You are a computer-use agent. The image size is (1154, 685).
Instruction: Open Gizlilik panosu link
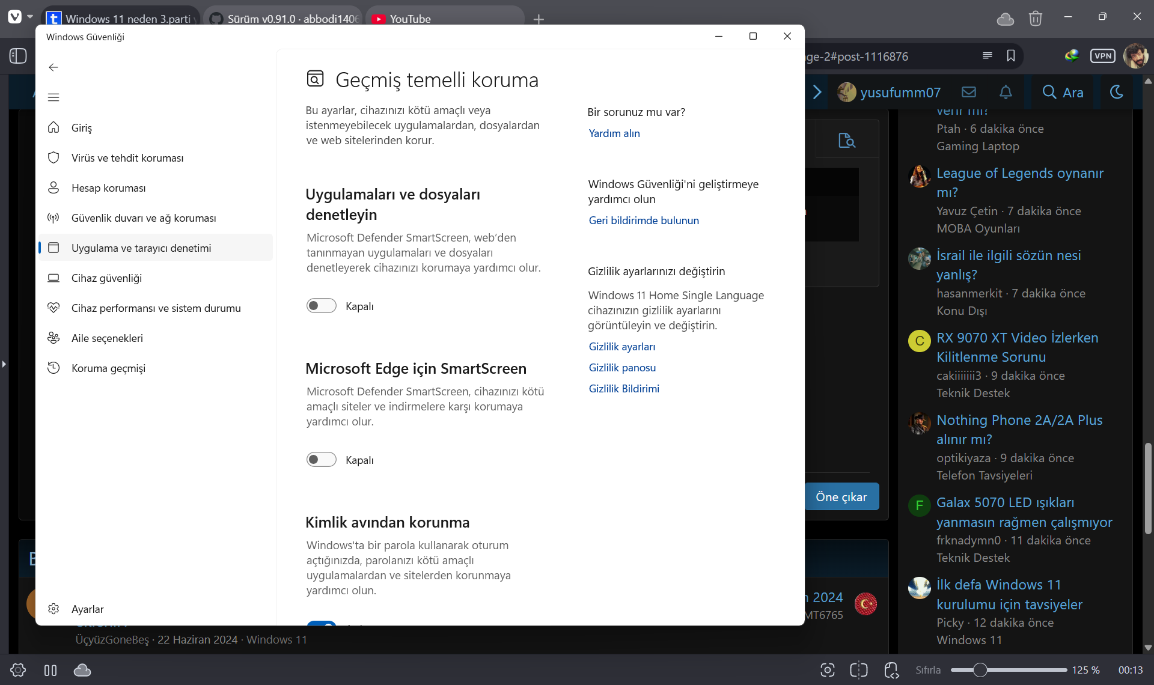pyautogui.click(x=622, y=368)
